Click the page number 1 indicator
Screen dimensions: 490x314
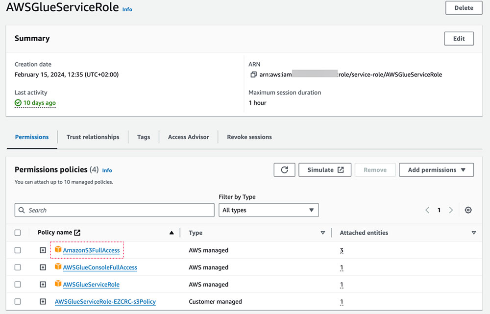tap(439, 210)
